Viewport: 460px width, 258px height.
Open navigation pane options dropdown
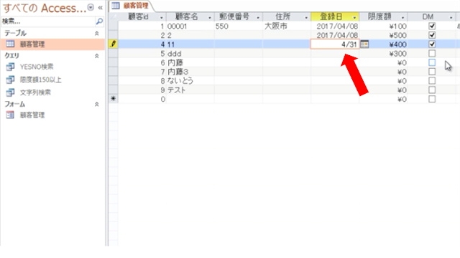[91, 8]
